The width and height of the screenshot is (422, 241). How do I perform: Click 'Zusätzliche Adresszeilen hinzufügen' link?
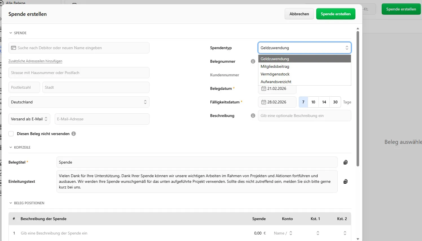pos(35,61)
